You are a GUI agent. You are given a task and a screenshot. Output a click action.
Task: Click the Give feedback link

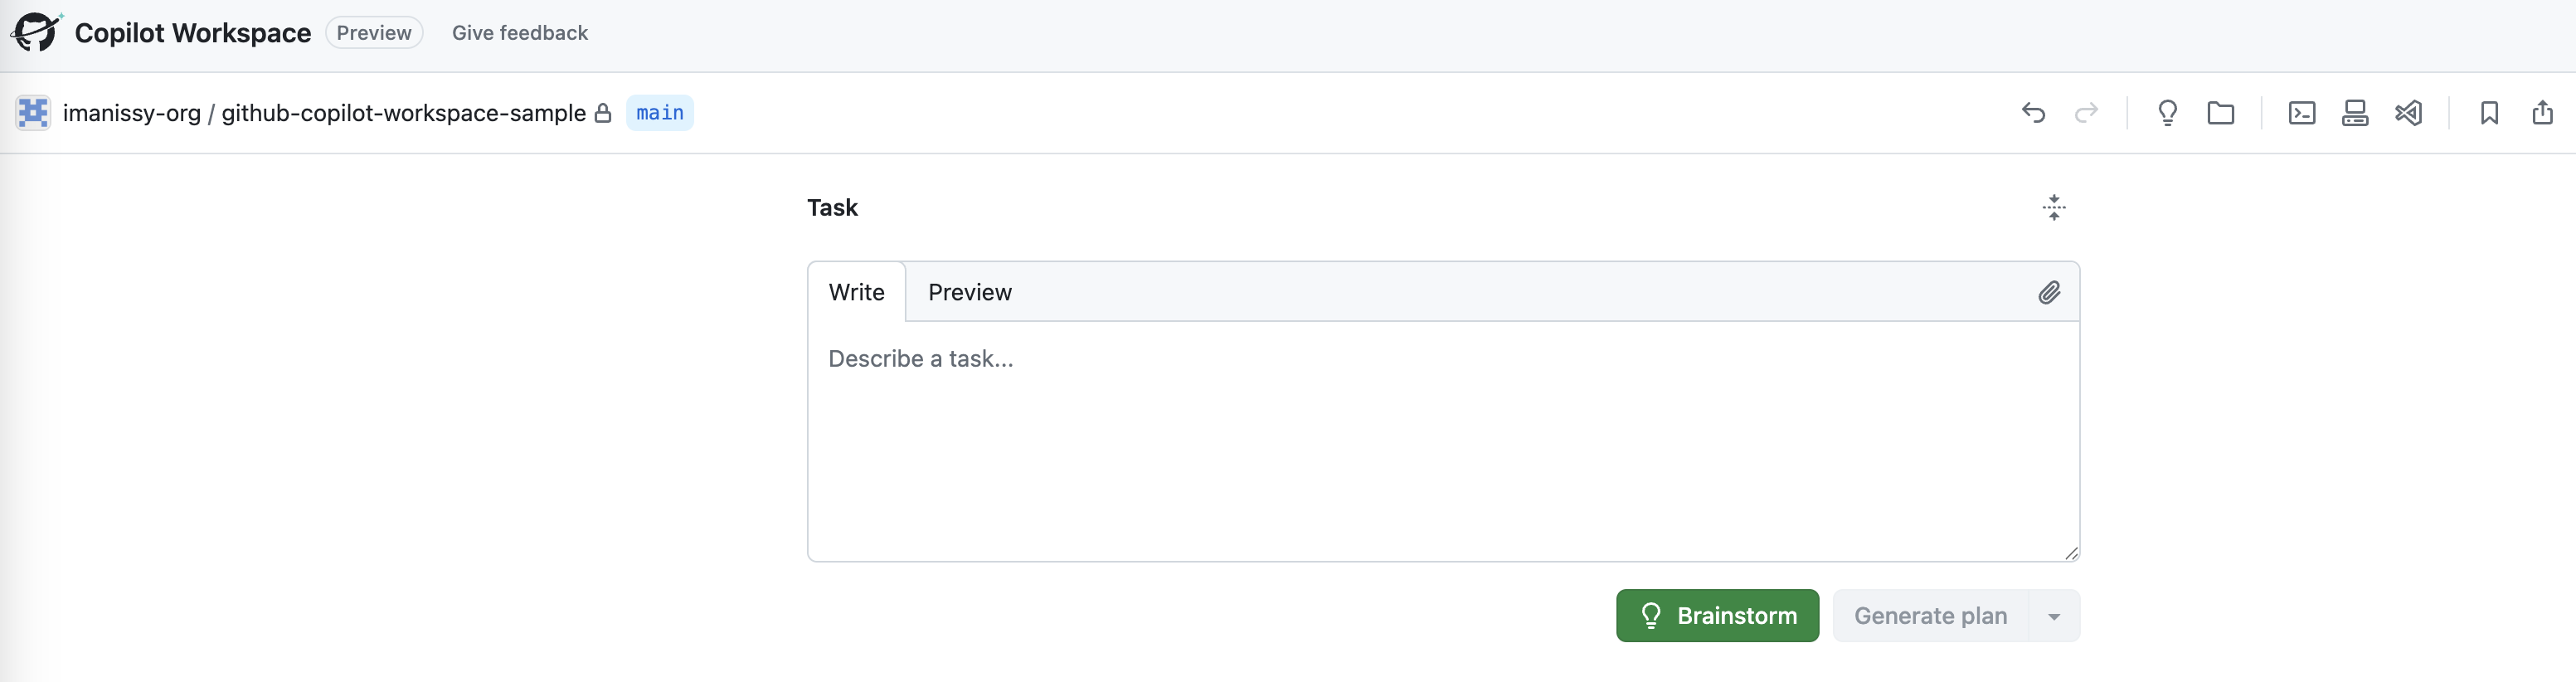click(519, 33)
